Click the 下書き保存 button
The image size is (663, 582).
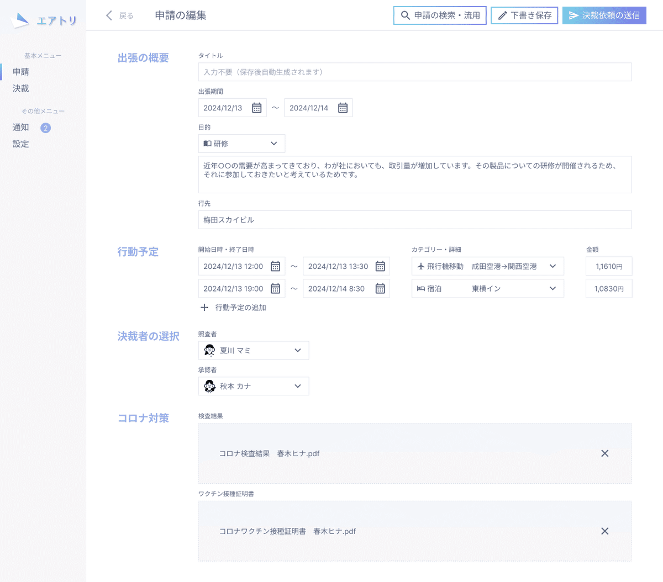pyautogui.click(x=524, y=15)
